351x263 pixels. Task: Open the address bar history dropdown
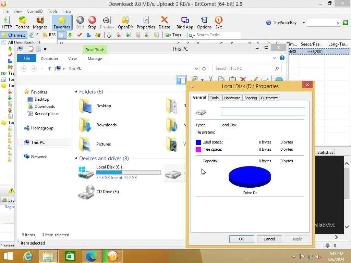196,68
